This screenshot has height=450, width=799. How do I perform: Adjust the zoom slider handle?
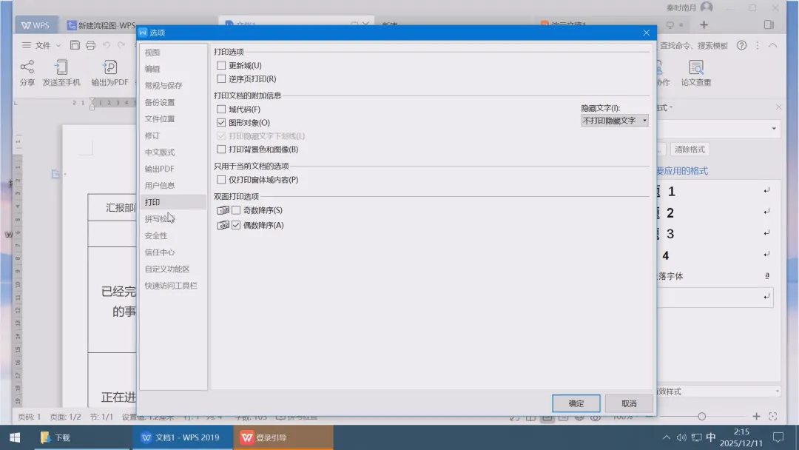pyautogui.click(x=701, y=417)
